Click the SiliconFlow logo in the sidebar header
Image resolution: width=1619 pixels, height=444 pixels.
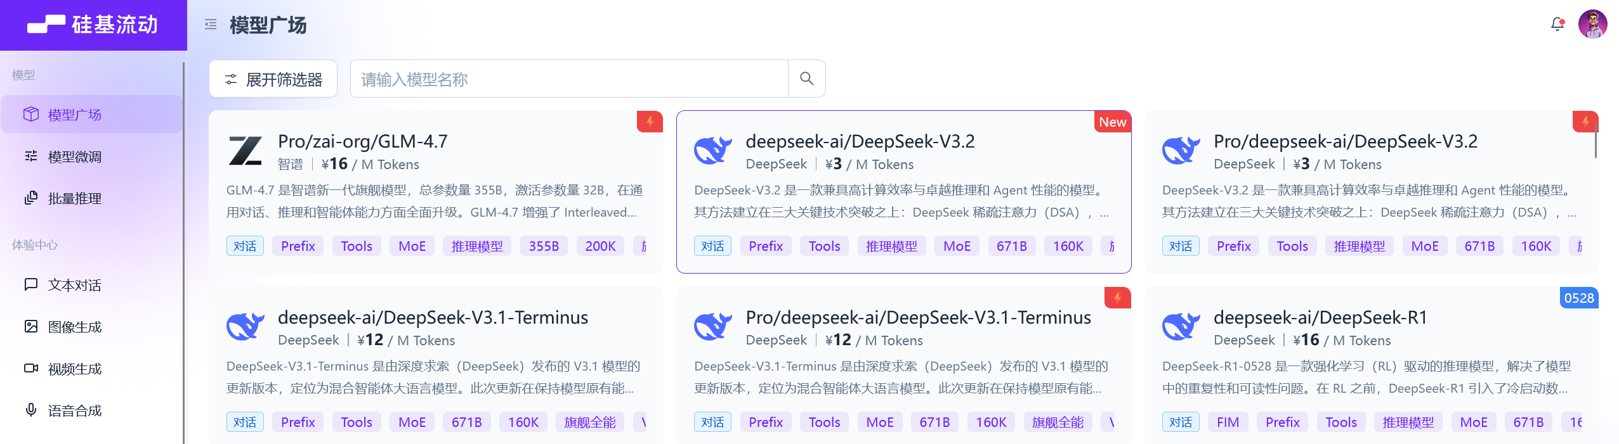click(x=93, y=25)
